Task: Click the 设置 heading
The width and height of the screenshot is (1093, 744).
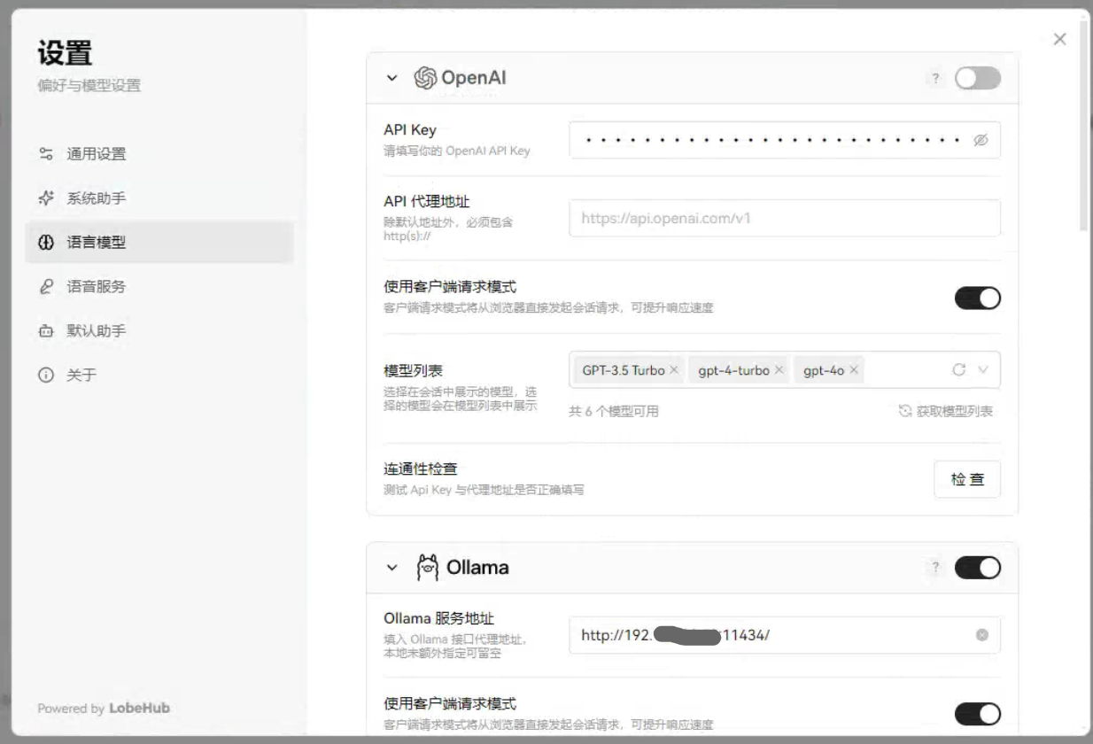Action: [x=65, y=52]
